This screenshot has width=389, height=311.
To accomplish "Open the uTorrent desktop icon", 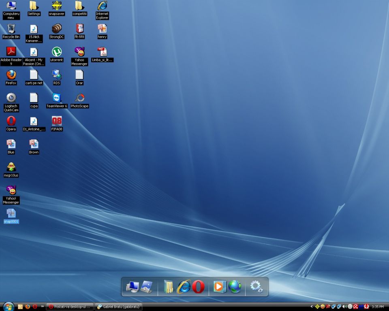I will tap(57, 52).
